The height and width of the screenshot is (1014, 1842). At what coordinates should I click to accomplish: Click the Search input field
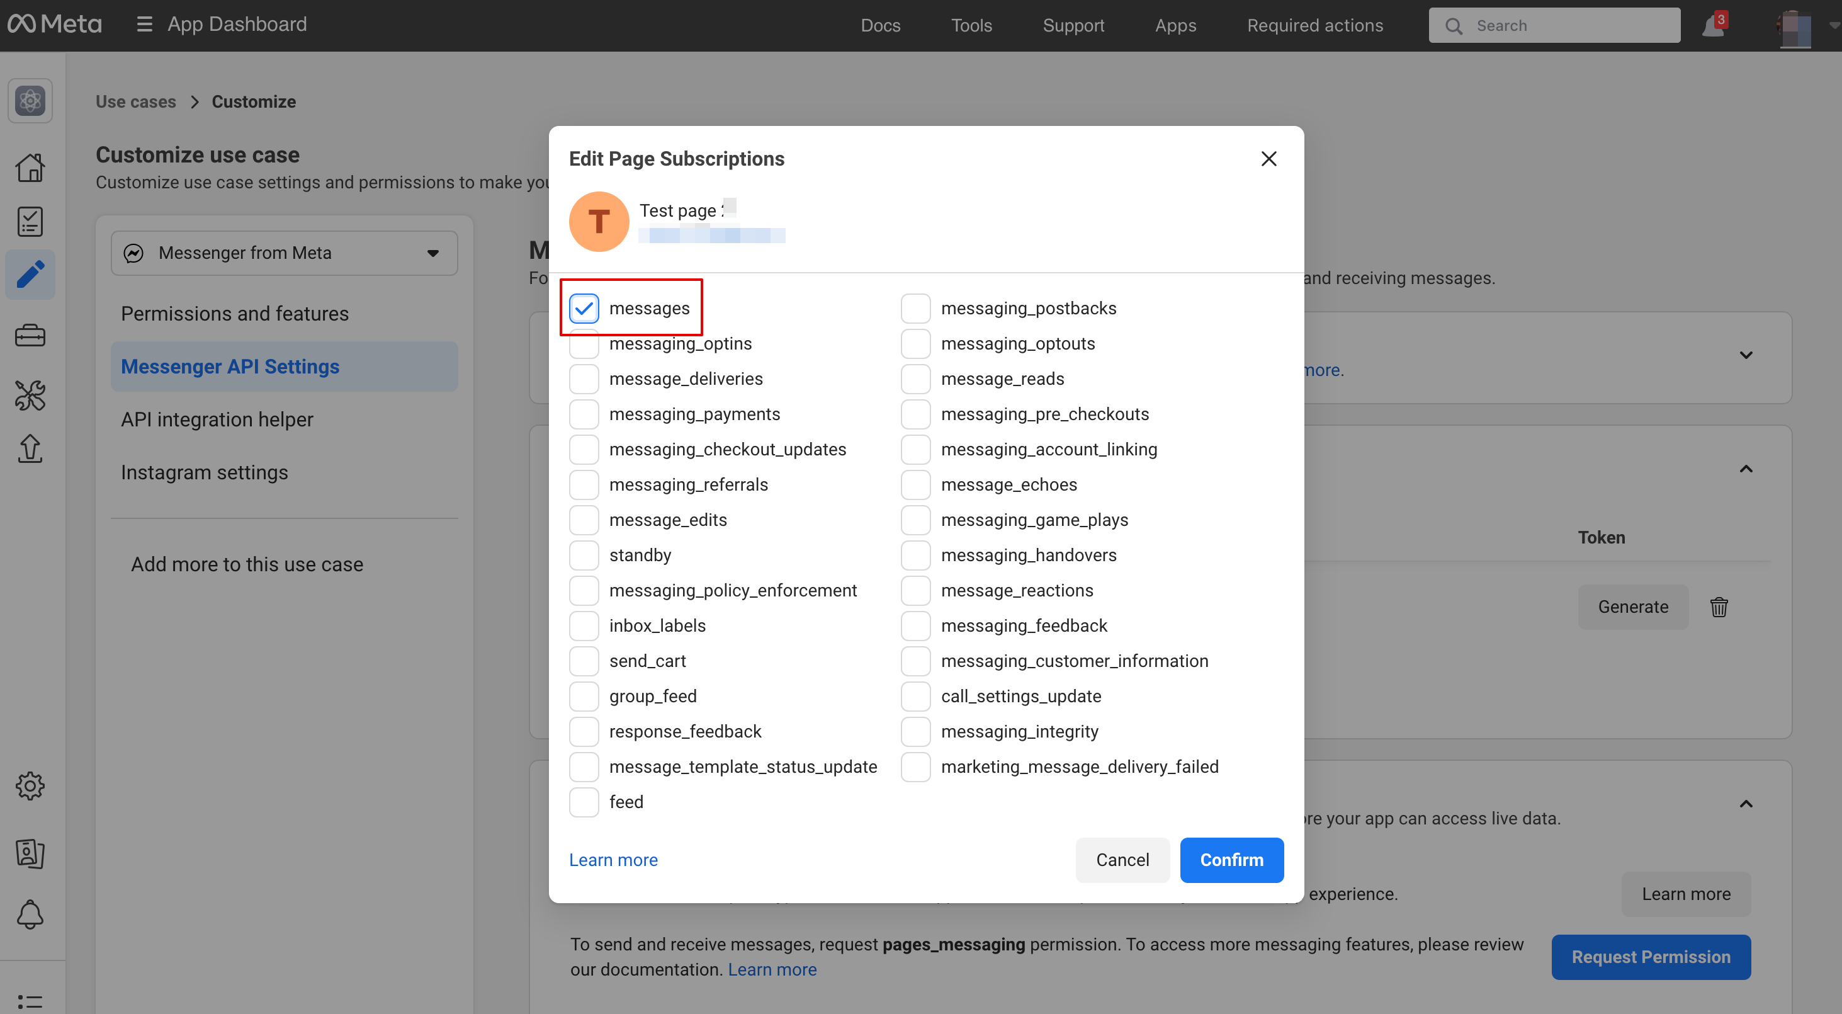coord(1566,26)
